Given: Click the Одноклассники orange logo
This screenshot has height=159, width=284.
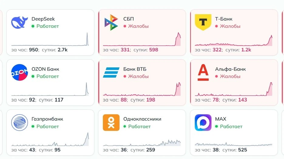Looking at the screenshot, I should (111, 122).
